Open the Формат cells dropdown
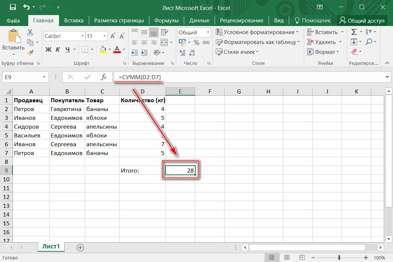 pos(323,52)
